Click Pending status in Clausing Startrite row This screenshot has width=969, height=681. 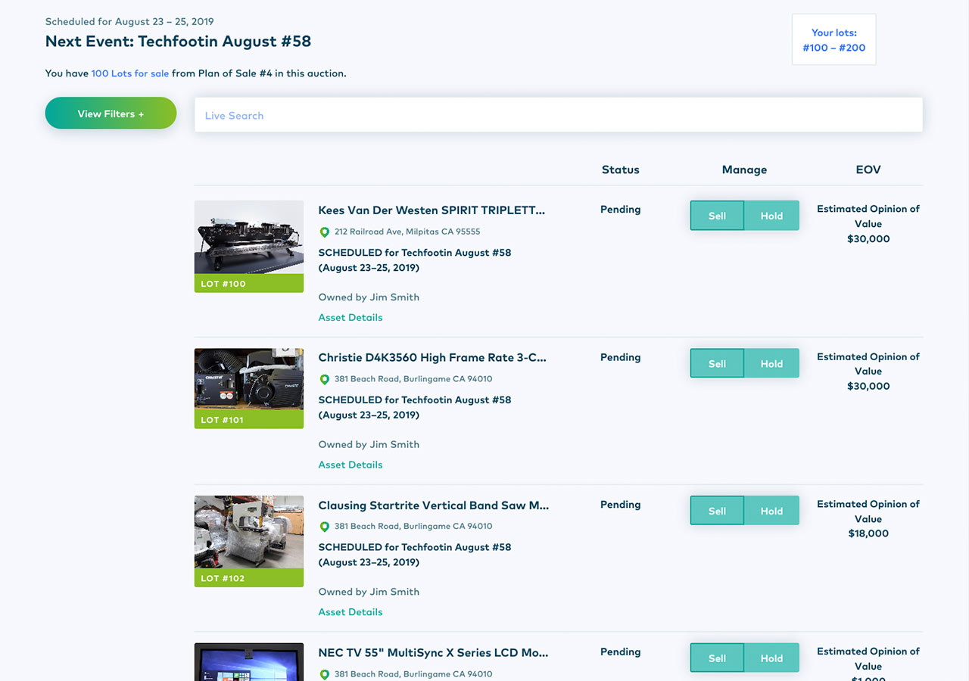(621, 505)
